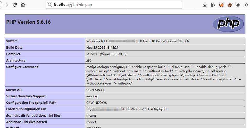Screen dimensions: 250x128
Task: Click the 'Configure Command' row label
Action: [x=22, y=67]
